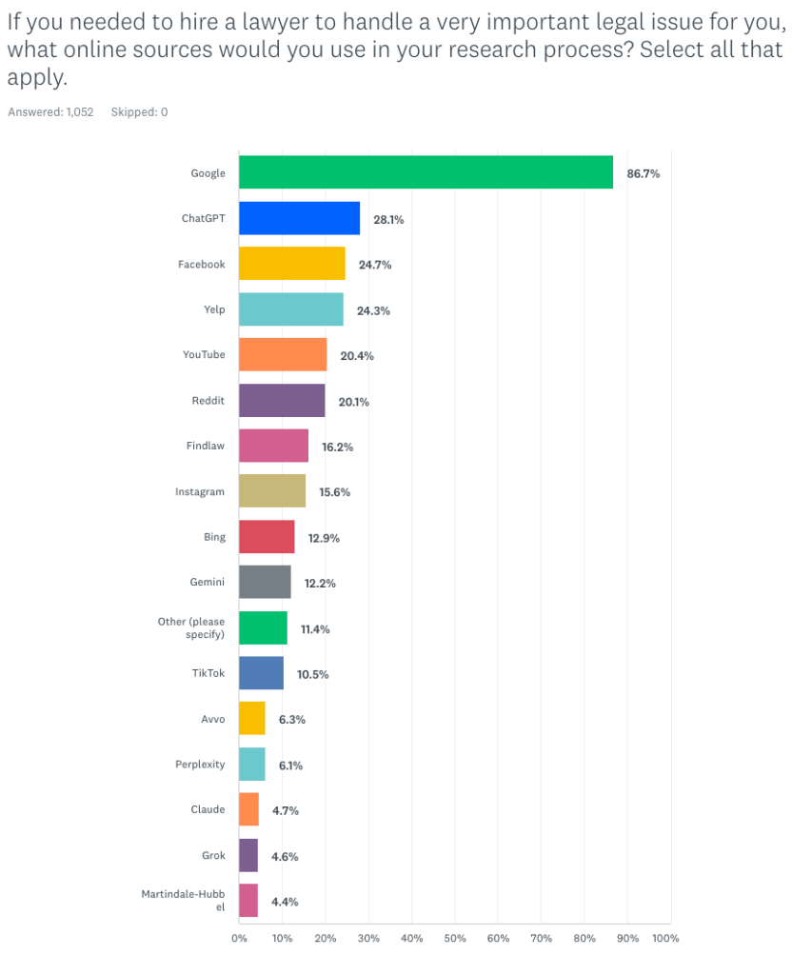Click the Martindale-Hubbel label
Screen dimensions: 812x975
coord(183,901)
